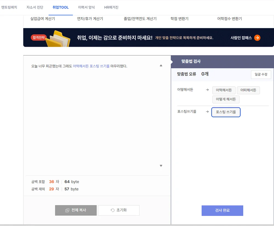Click the 일괄 수정 button
Image resolution: width=274 pixels, height=226 pixels.
click(261, 75)
